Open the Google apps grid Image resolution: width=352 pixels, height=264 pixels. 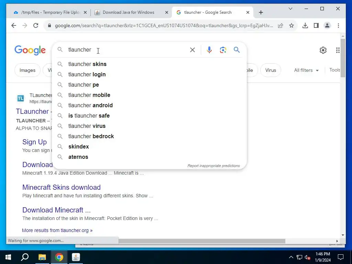click(338, 50)
